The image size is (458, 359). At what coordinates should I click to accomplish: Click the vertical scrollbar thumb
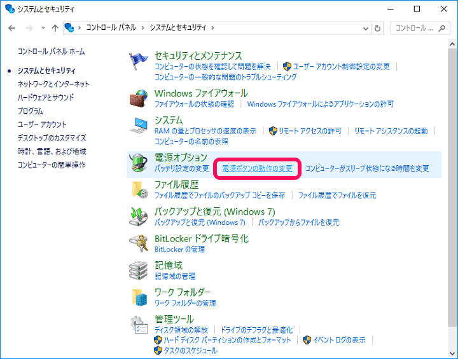tap(452, 187)
